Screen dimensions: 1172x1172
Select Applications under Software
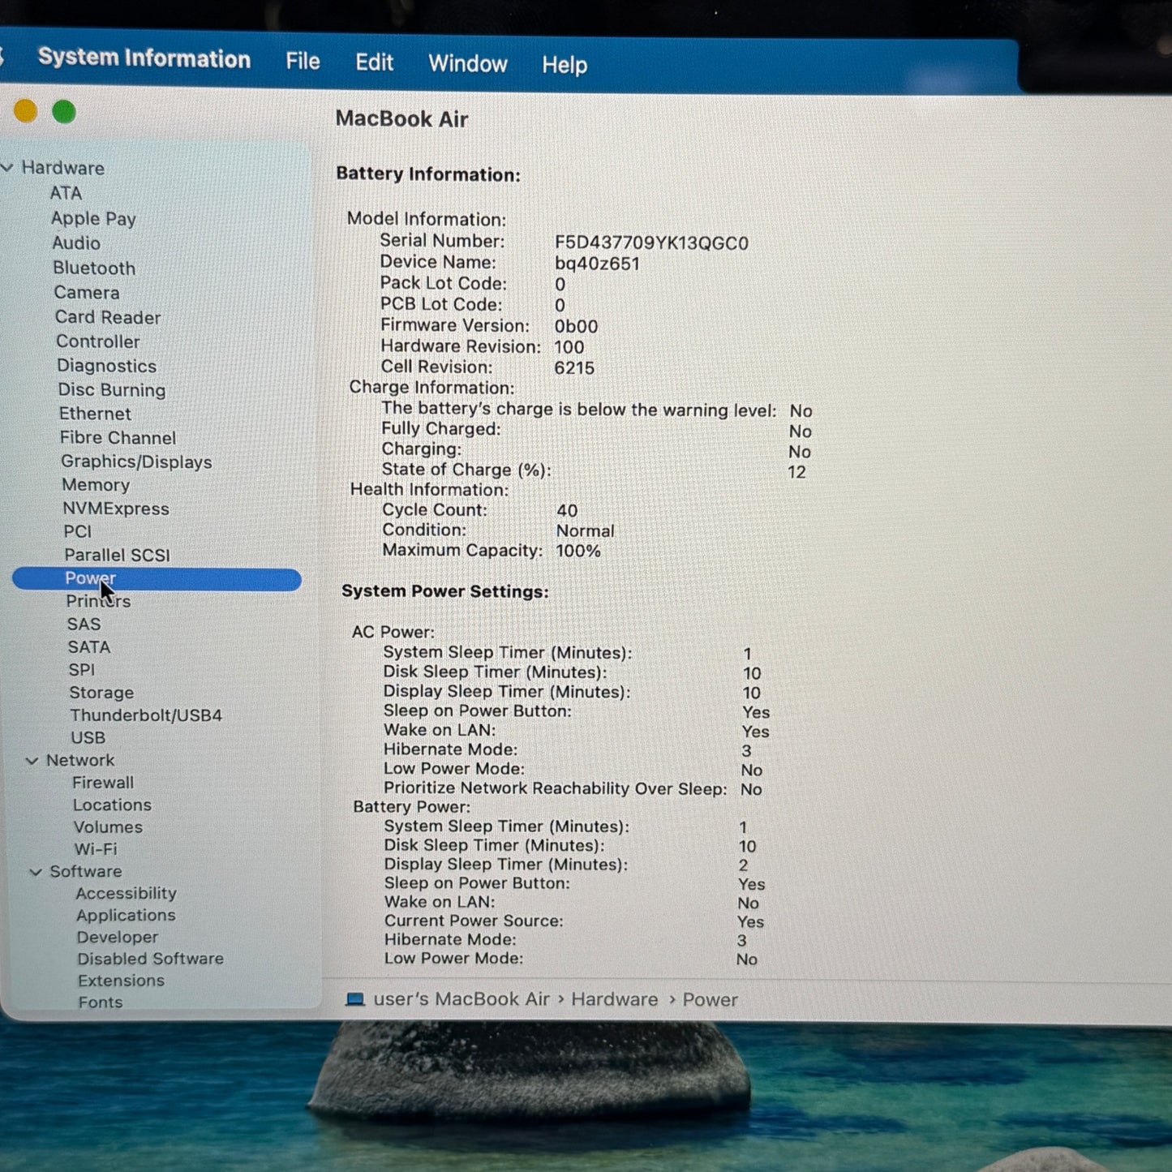126,916
